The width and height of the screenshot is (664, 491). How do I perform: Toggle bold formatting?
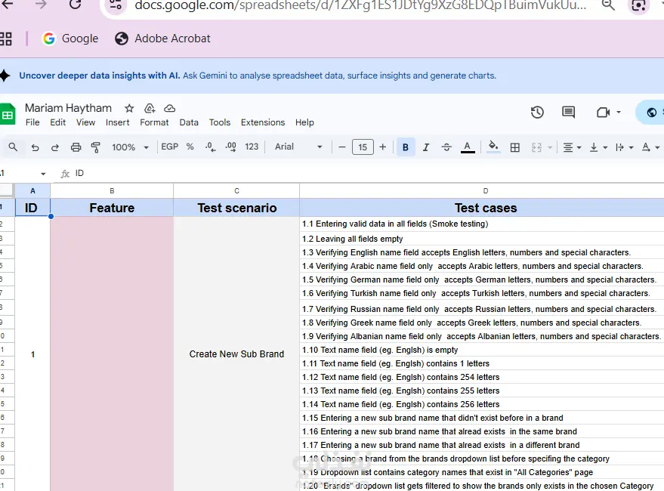point(405,147)
